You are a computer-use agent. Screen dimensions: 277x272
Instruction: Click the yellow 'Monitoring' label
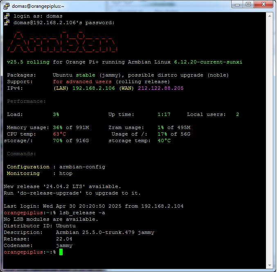coord(23,173)
